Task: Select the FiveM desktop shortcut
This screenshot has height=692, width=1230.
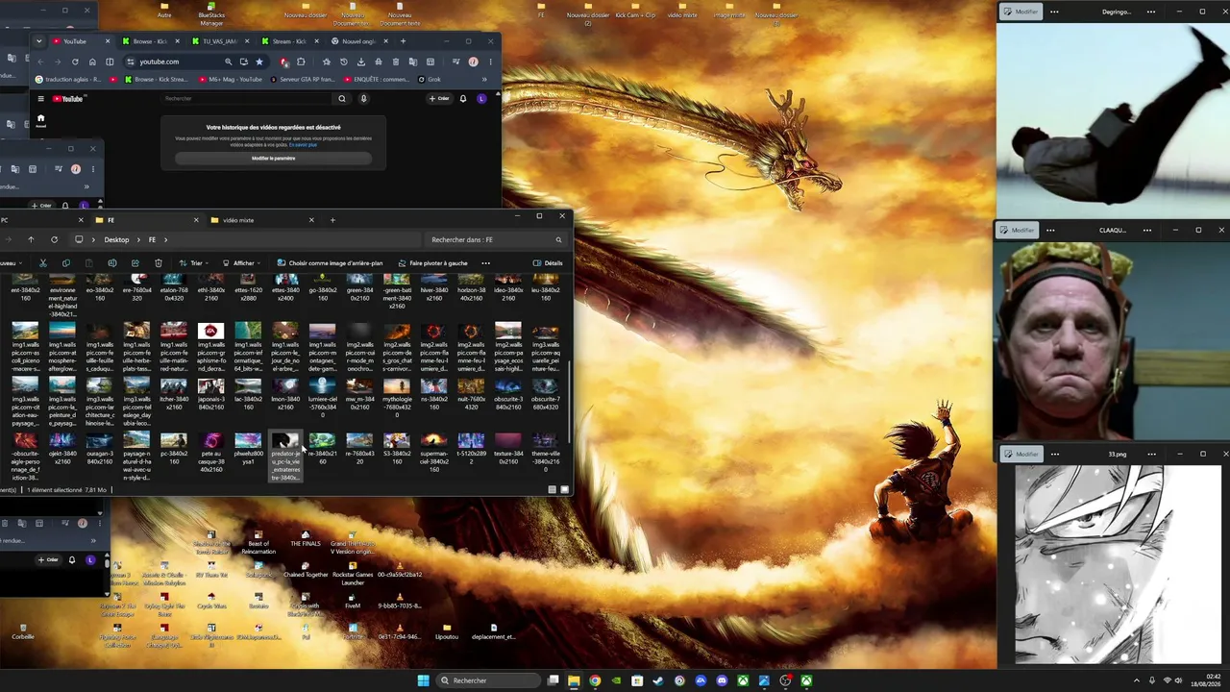Action: pos(353,600)
